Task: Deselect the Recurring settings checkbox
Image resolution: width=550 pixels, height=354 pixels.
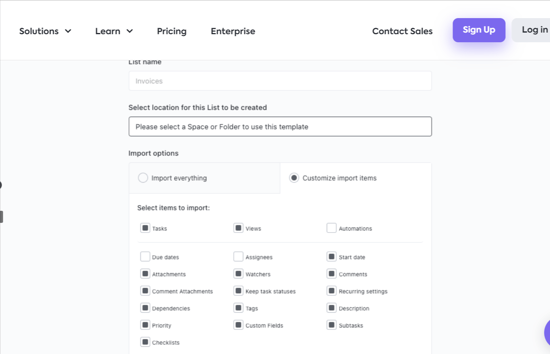Action: click(331, 291)
